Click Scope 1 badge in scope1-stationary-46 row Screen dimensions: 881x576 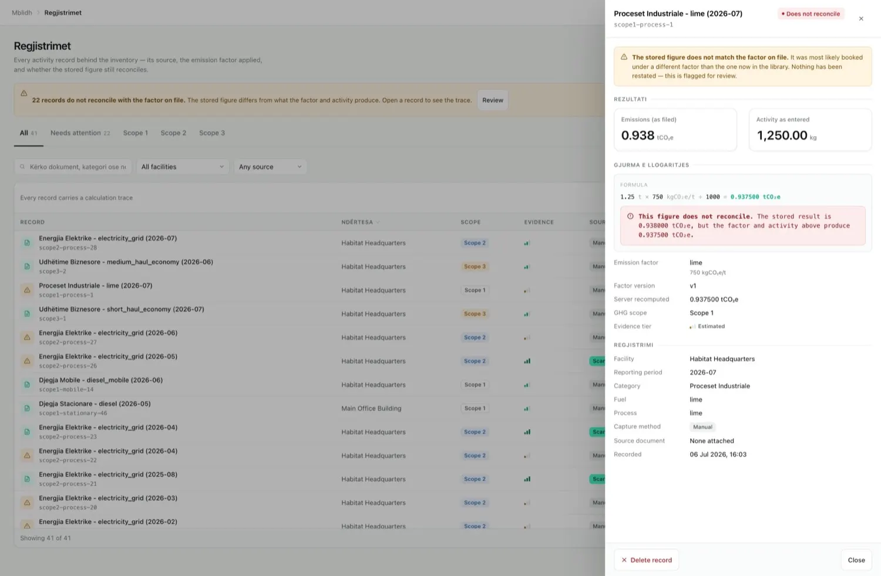click(475, 409)
